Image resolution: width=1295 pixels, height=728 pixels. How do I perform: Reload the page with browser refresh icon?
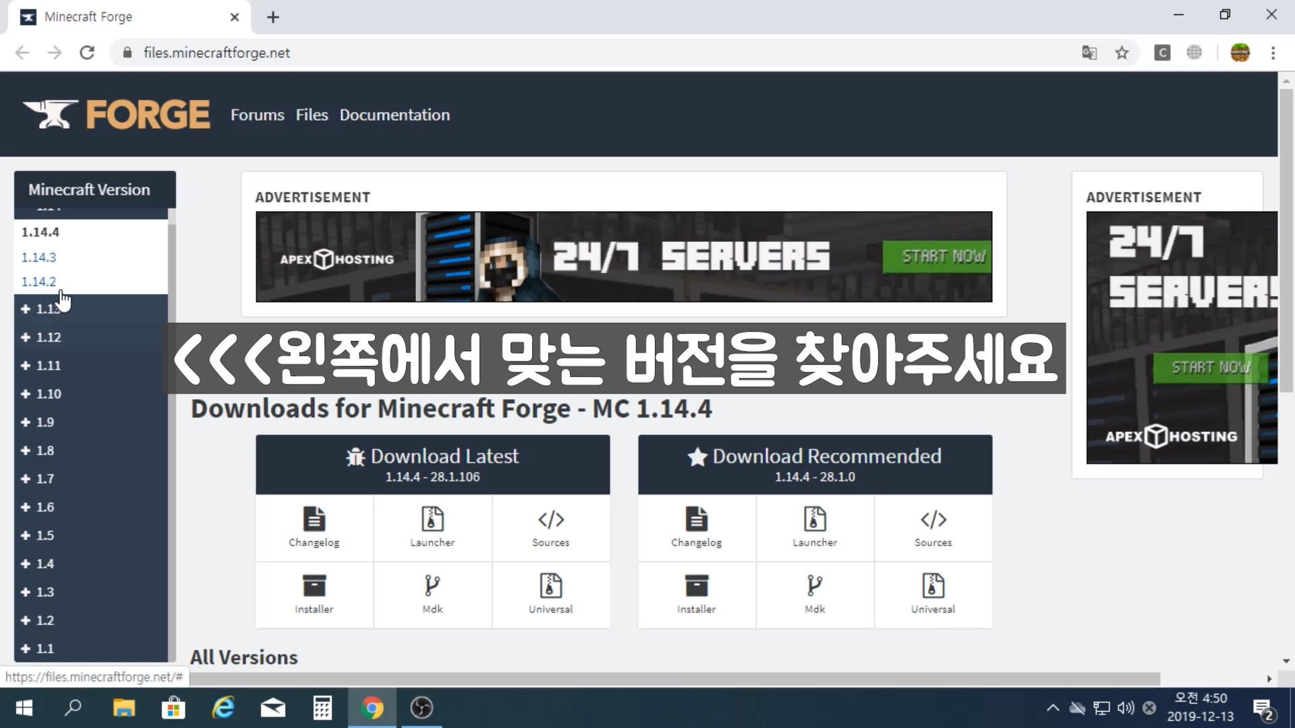pyautogui.click(x=87, y=53)
